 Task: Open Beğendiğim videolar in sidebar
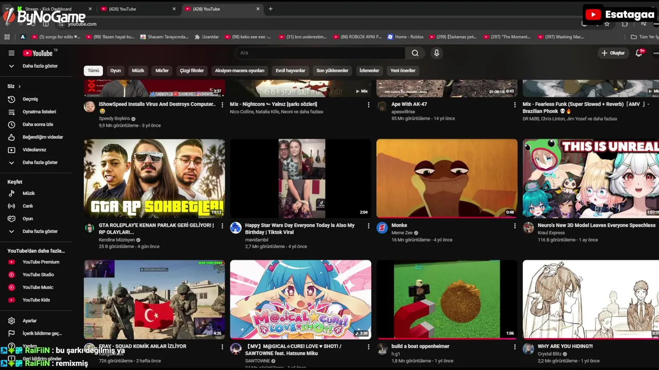pyautogui.click(x=43, y=137)
